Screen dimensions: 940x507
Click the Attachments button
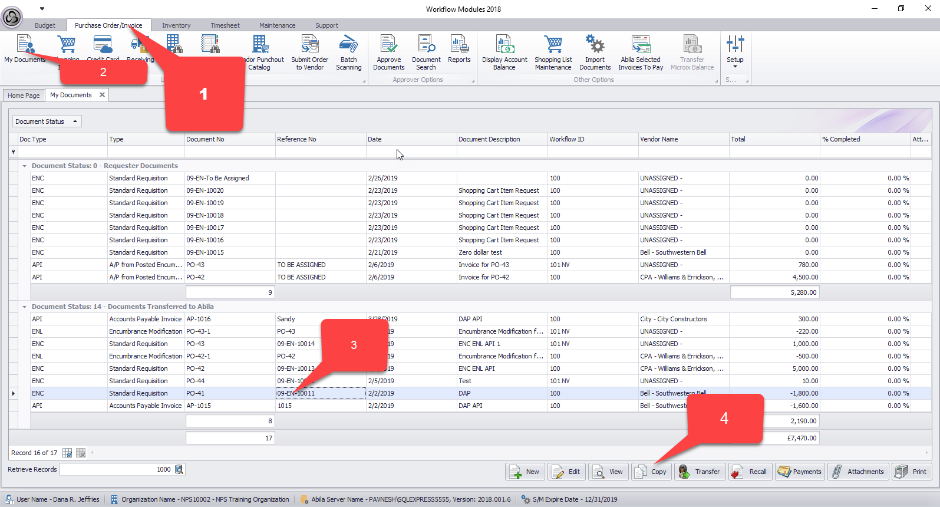click(858, 472)
